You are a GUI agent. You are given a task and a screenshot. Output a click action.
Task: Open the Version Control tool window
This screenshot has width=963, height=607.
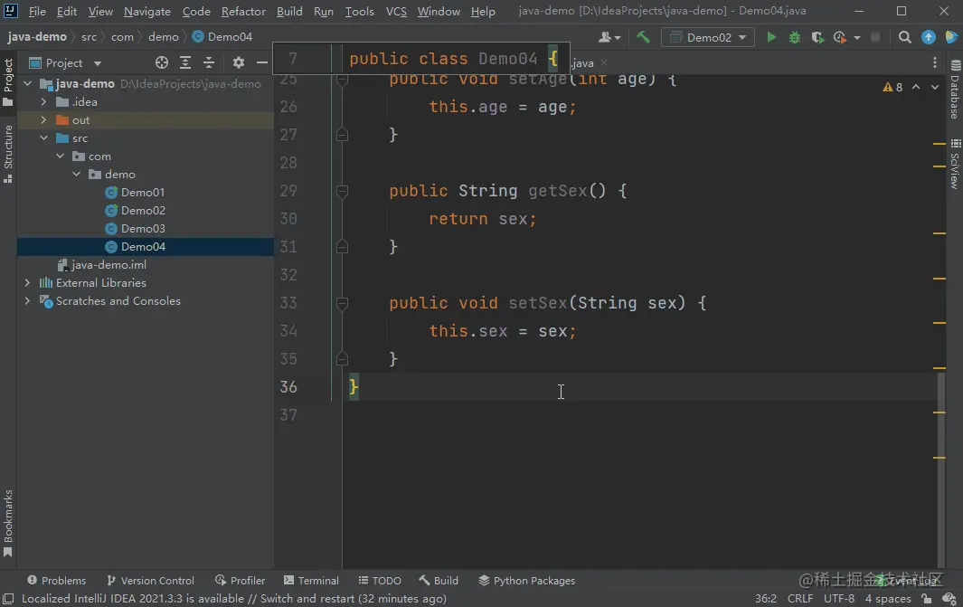150,581
